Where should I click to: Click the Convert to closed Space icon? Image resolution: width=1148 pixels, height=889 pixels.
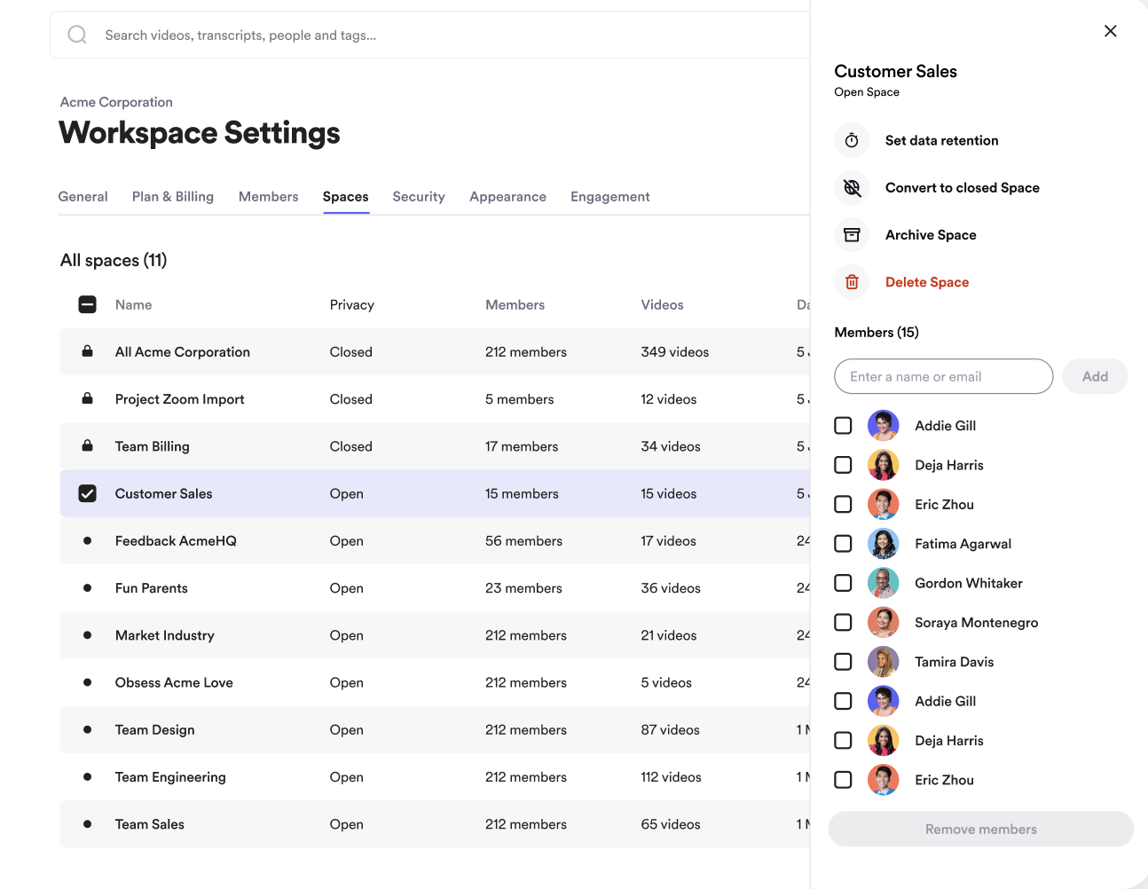click(852, 187)
